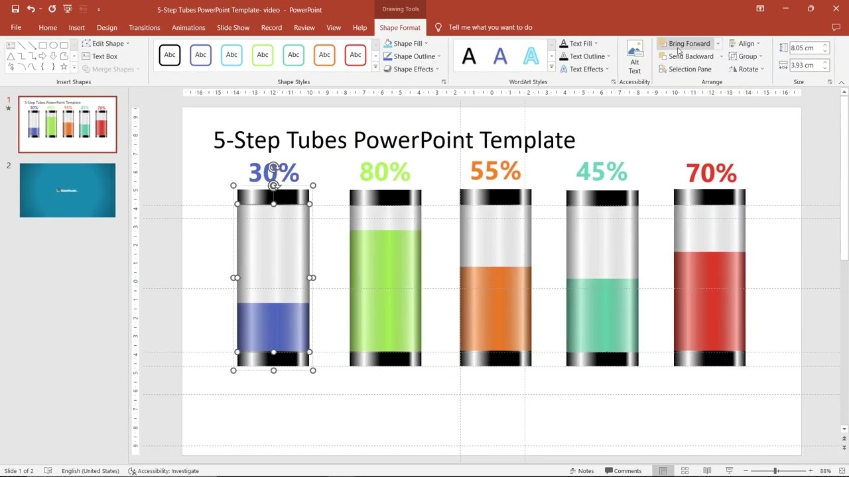The height and width of the screenshot is (477, 849).
Task: Save the presentation with the floppy disk icon
Action: pyautogui.click(x=15, y=9)
